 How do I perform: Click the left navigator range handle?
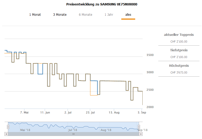[x=8, y=127]
